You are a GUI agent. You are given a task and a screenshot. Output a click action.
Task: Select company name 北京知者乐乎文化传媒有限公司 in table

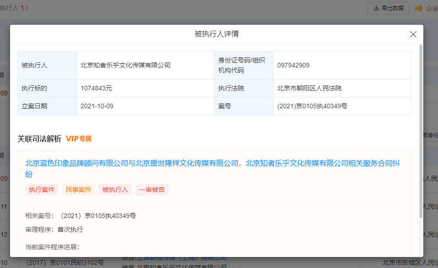[x=125, y=65]
